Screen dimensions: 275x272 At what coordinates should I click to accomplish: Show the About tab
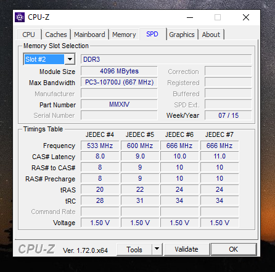coord(211,35)
